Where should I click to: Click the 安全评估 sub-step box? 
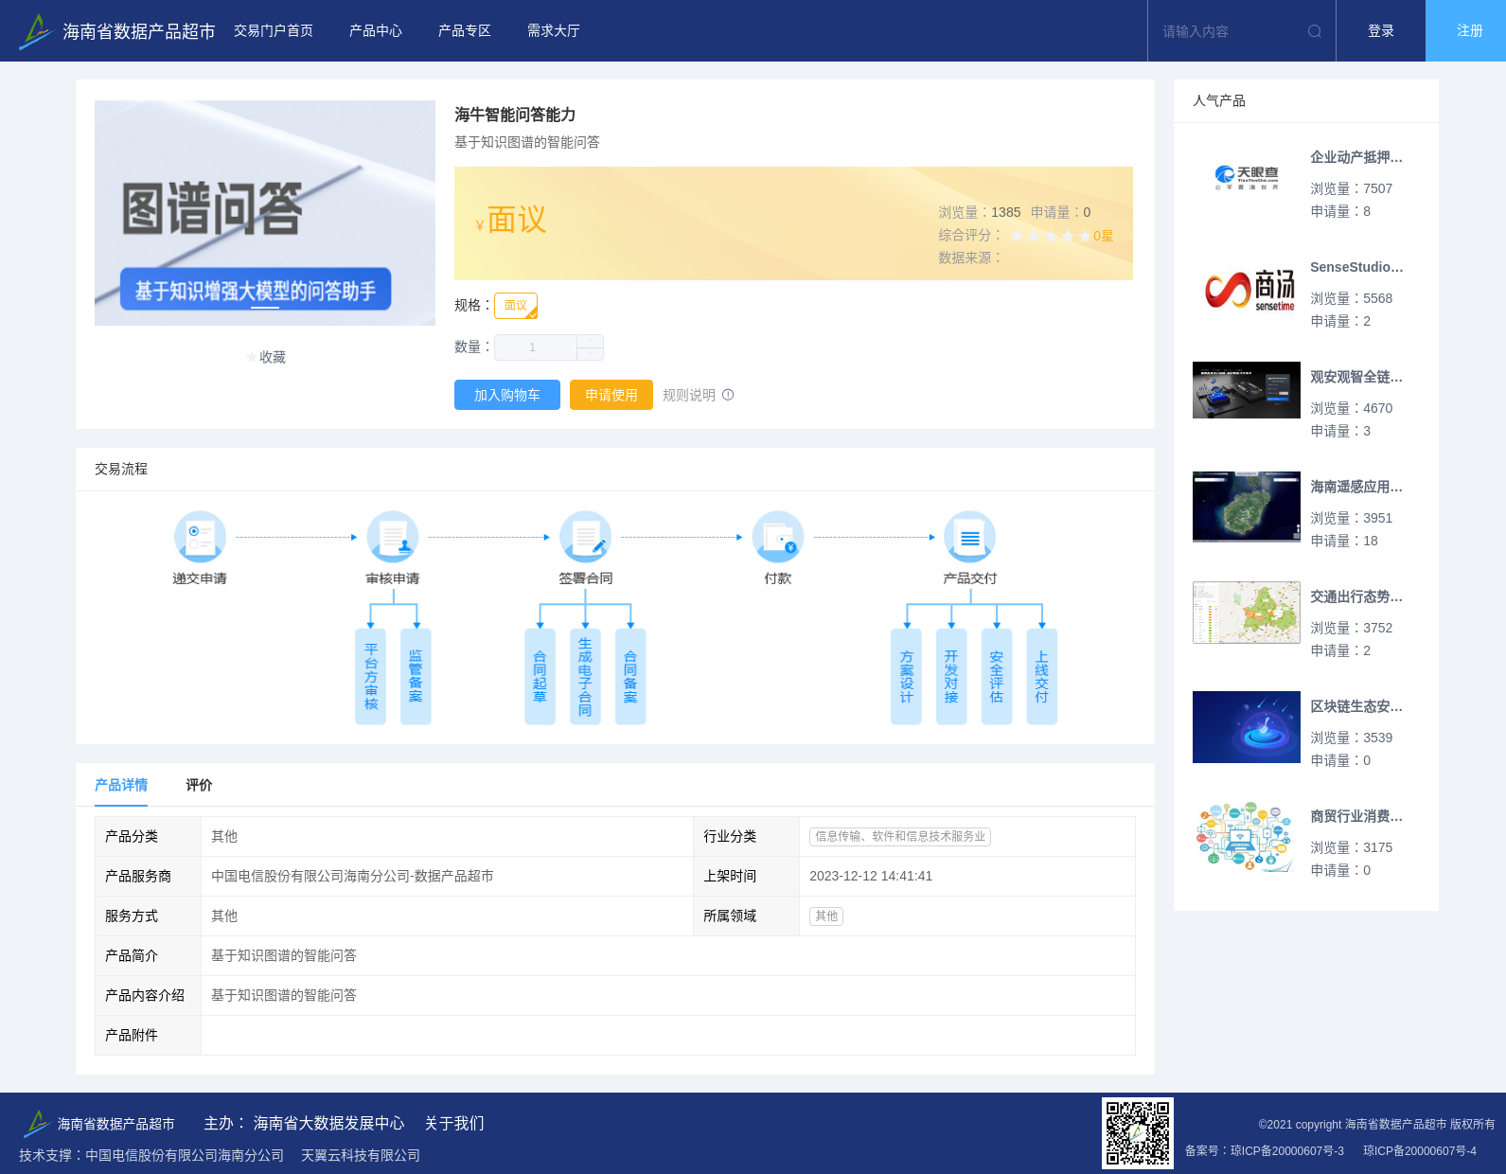pyautogui.click(x=997, y=677)
